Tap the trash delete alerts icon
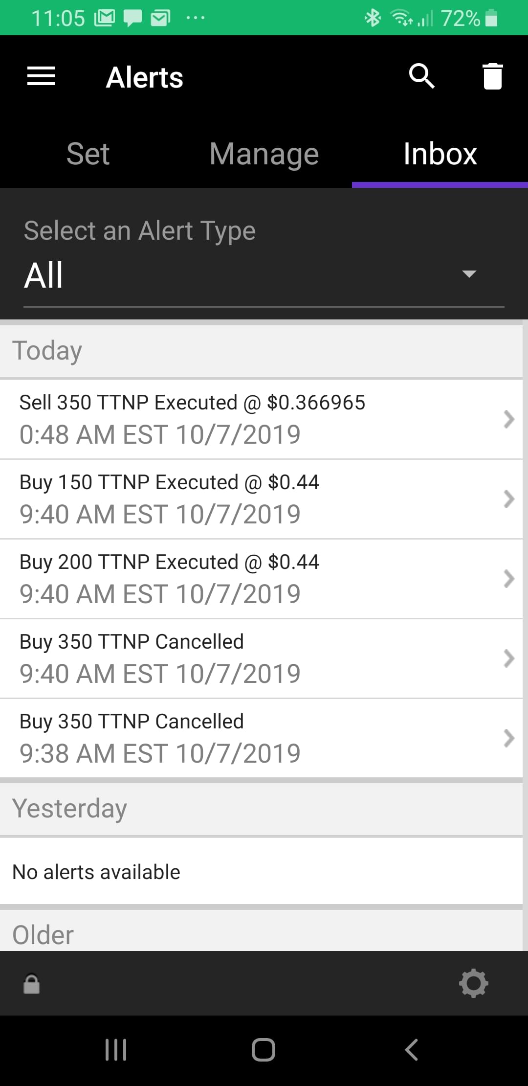This screenshot has width=528, height=1086. 492,76
